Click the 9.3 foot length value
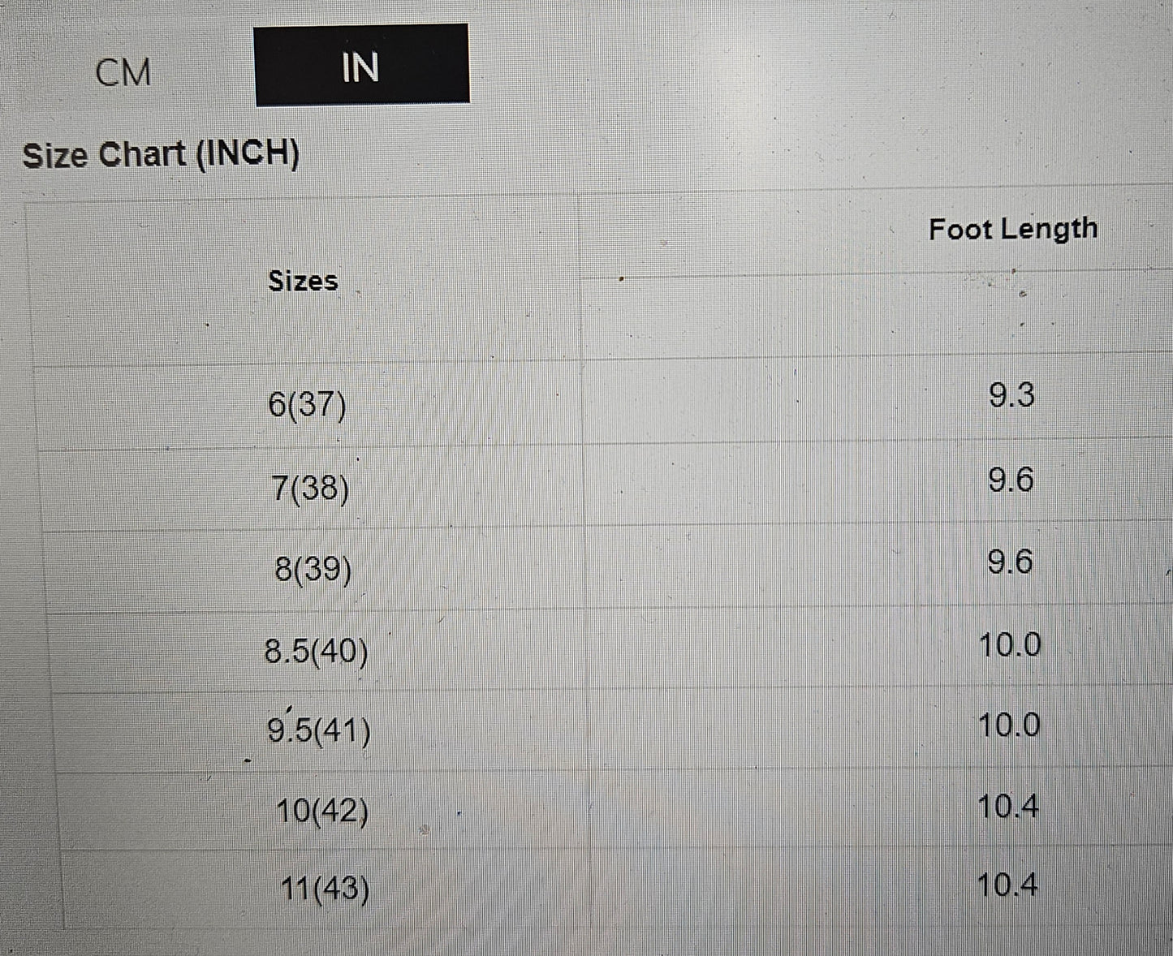This screenshot has width=1173, height=956. (x=1011, y=395)
